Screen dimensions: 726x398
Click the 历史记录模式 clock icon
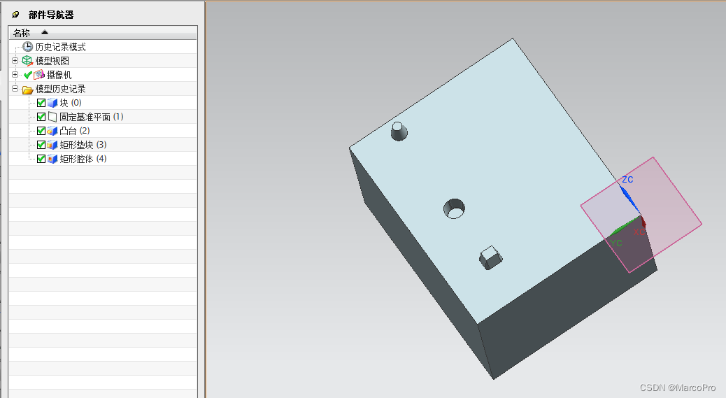[28, 47]
